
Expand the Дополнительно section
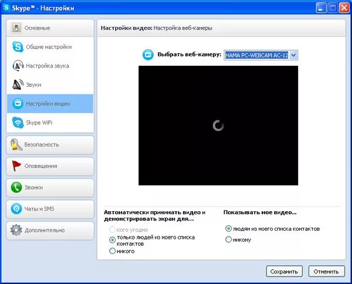pos(50,231)
